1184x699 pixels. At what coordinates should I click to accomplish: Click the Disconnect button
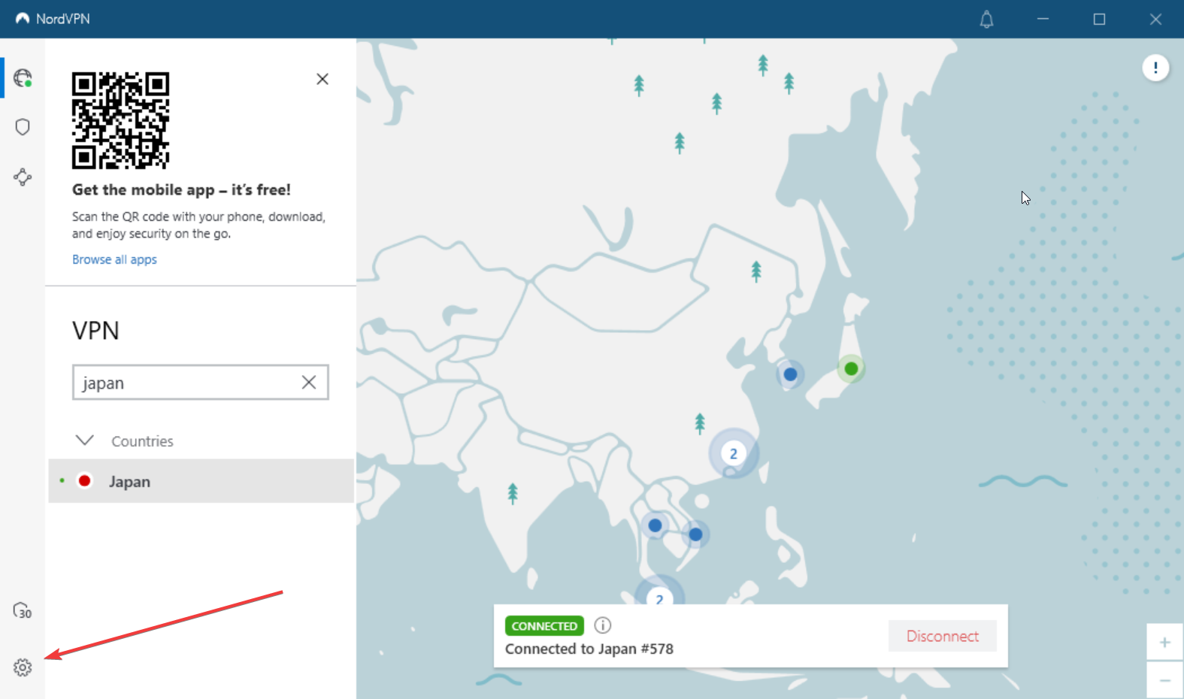pos(943,636)
